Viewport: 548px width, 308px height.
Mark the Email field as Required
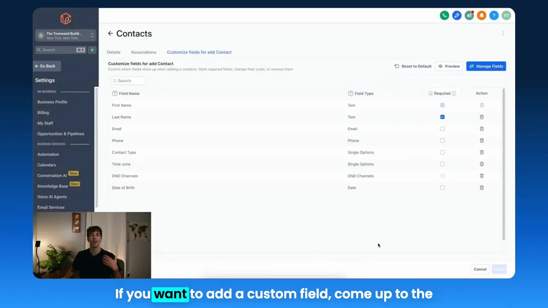point(442,128)
